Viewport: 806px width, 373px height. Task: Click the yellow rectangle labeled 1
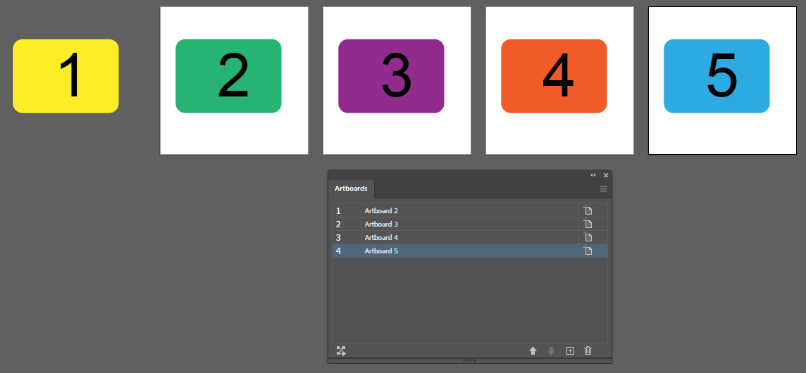coord(66,76)
